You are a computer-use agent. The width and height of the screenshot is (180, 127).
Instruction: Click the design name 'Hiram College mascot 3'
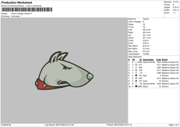(x=22, y=13)
